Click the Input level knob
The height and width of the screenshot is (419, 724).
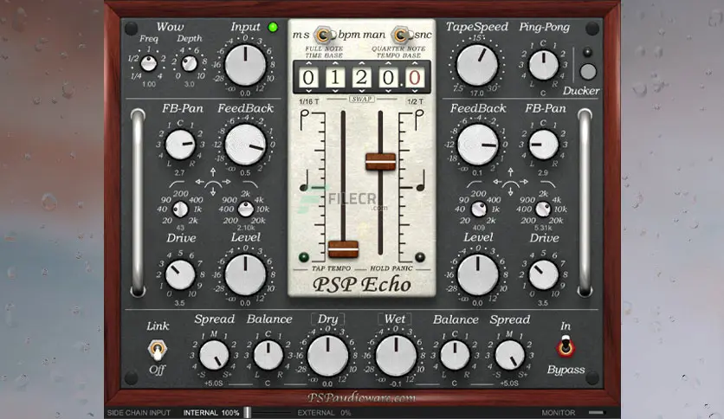[x=245, y=65]
